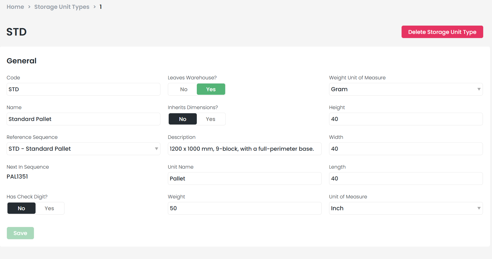492x259 pixels.
Task: Set Leaves Warehouse to No
Action: click(x=184, y=89)
